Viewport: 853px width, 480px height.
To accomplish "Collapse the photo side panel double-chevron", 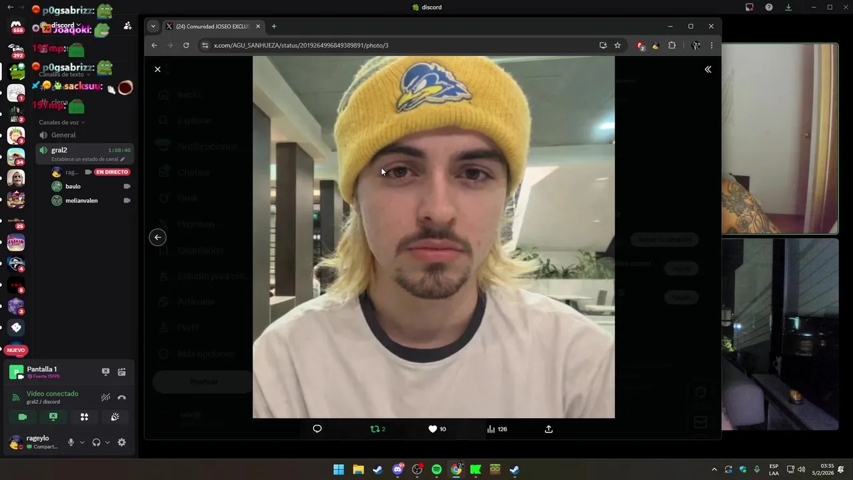I will click(708, 69).
